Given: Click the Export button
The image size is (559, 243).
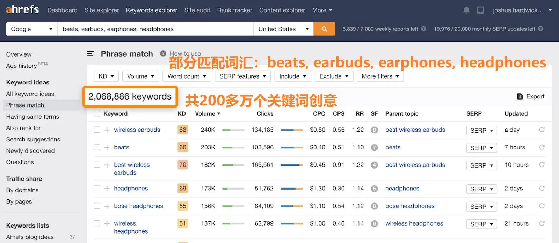Looking at the screenshot, I should pyautogui.click(x=531, y=96).
